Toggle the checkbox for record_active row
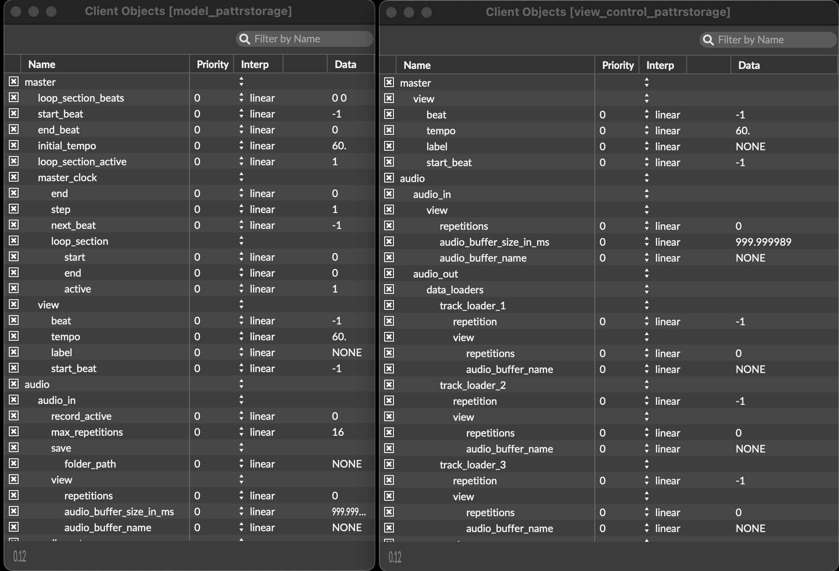839x571 pixels. click(x=14, y=416)
